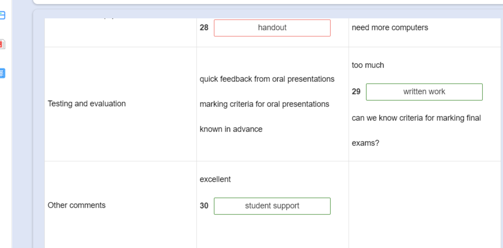The height and width of the screenshot is (248, 503).
Task: Open the blue translate icon in sidebar
Action: (2, 73)
